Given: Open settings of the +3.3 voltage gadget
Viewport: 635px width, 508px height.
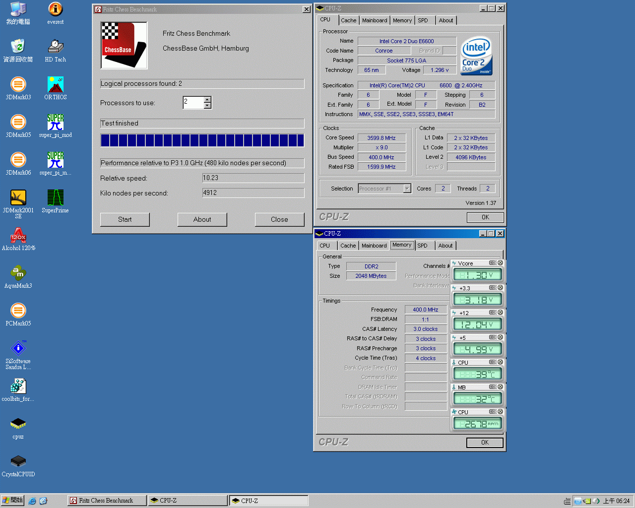Looking at the screenshot, I should point(493,288).
